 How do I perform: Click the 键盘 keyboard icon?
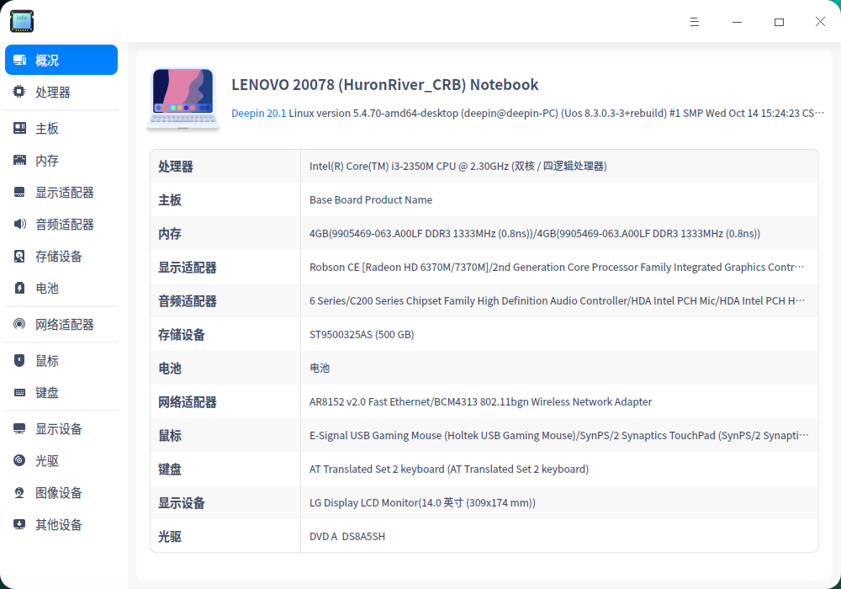tap(19, 393)
